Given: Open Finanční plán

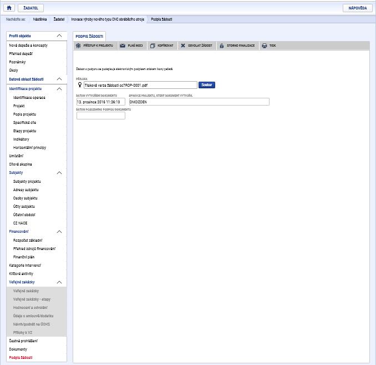Looking at the screenshot, I should (24, 257).
